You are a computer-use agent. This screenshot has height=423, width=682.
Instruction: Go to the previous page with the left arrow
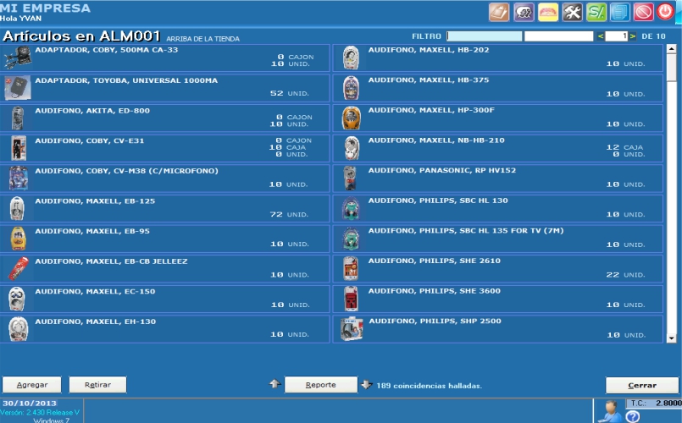pos(601,36)
